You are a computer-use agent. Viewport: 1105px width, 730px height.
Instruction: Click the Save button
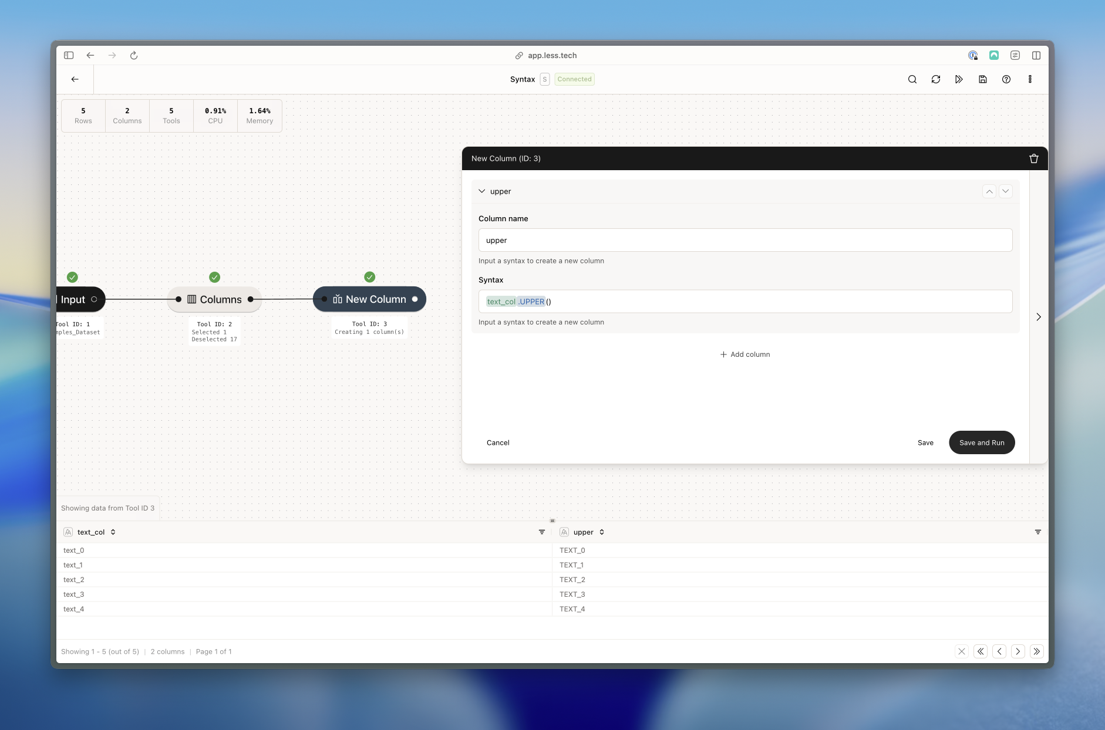[925, 442]
